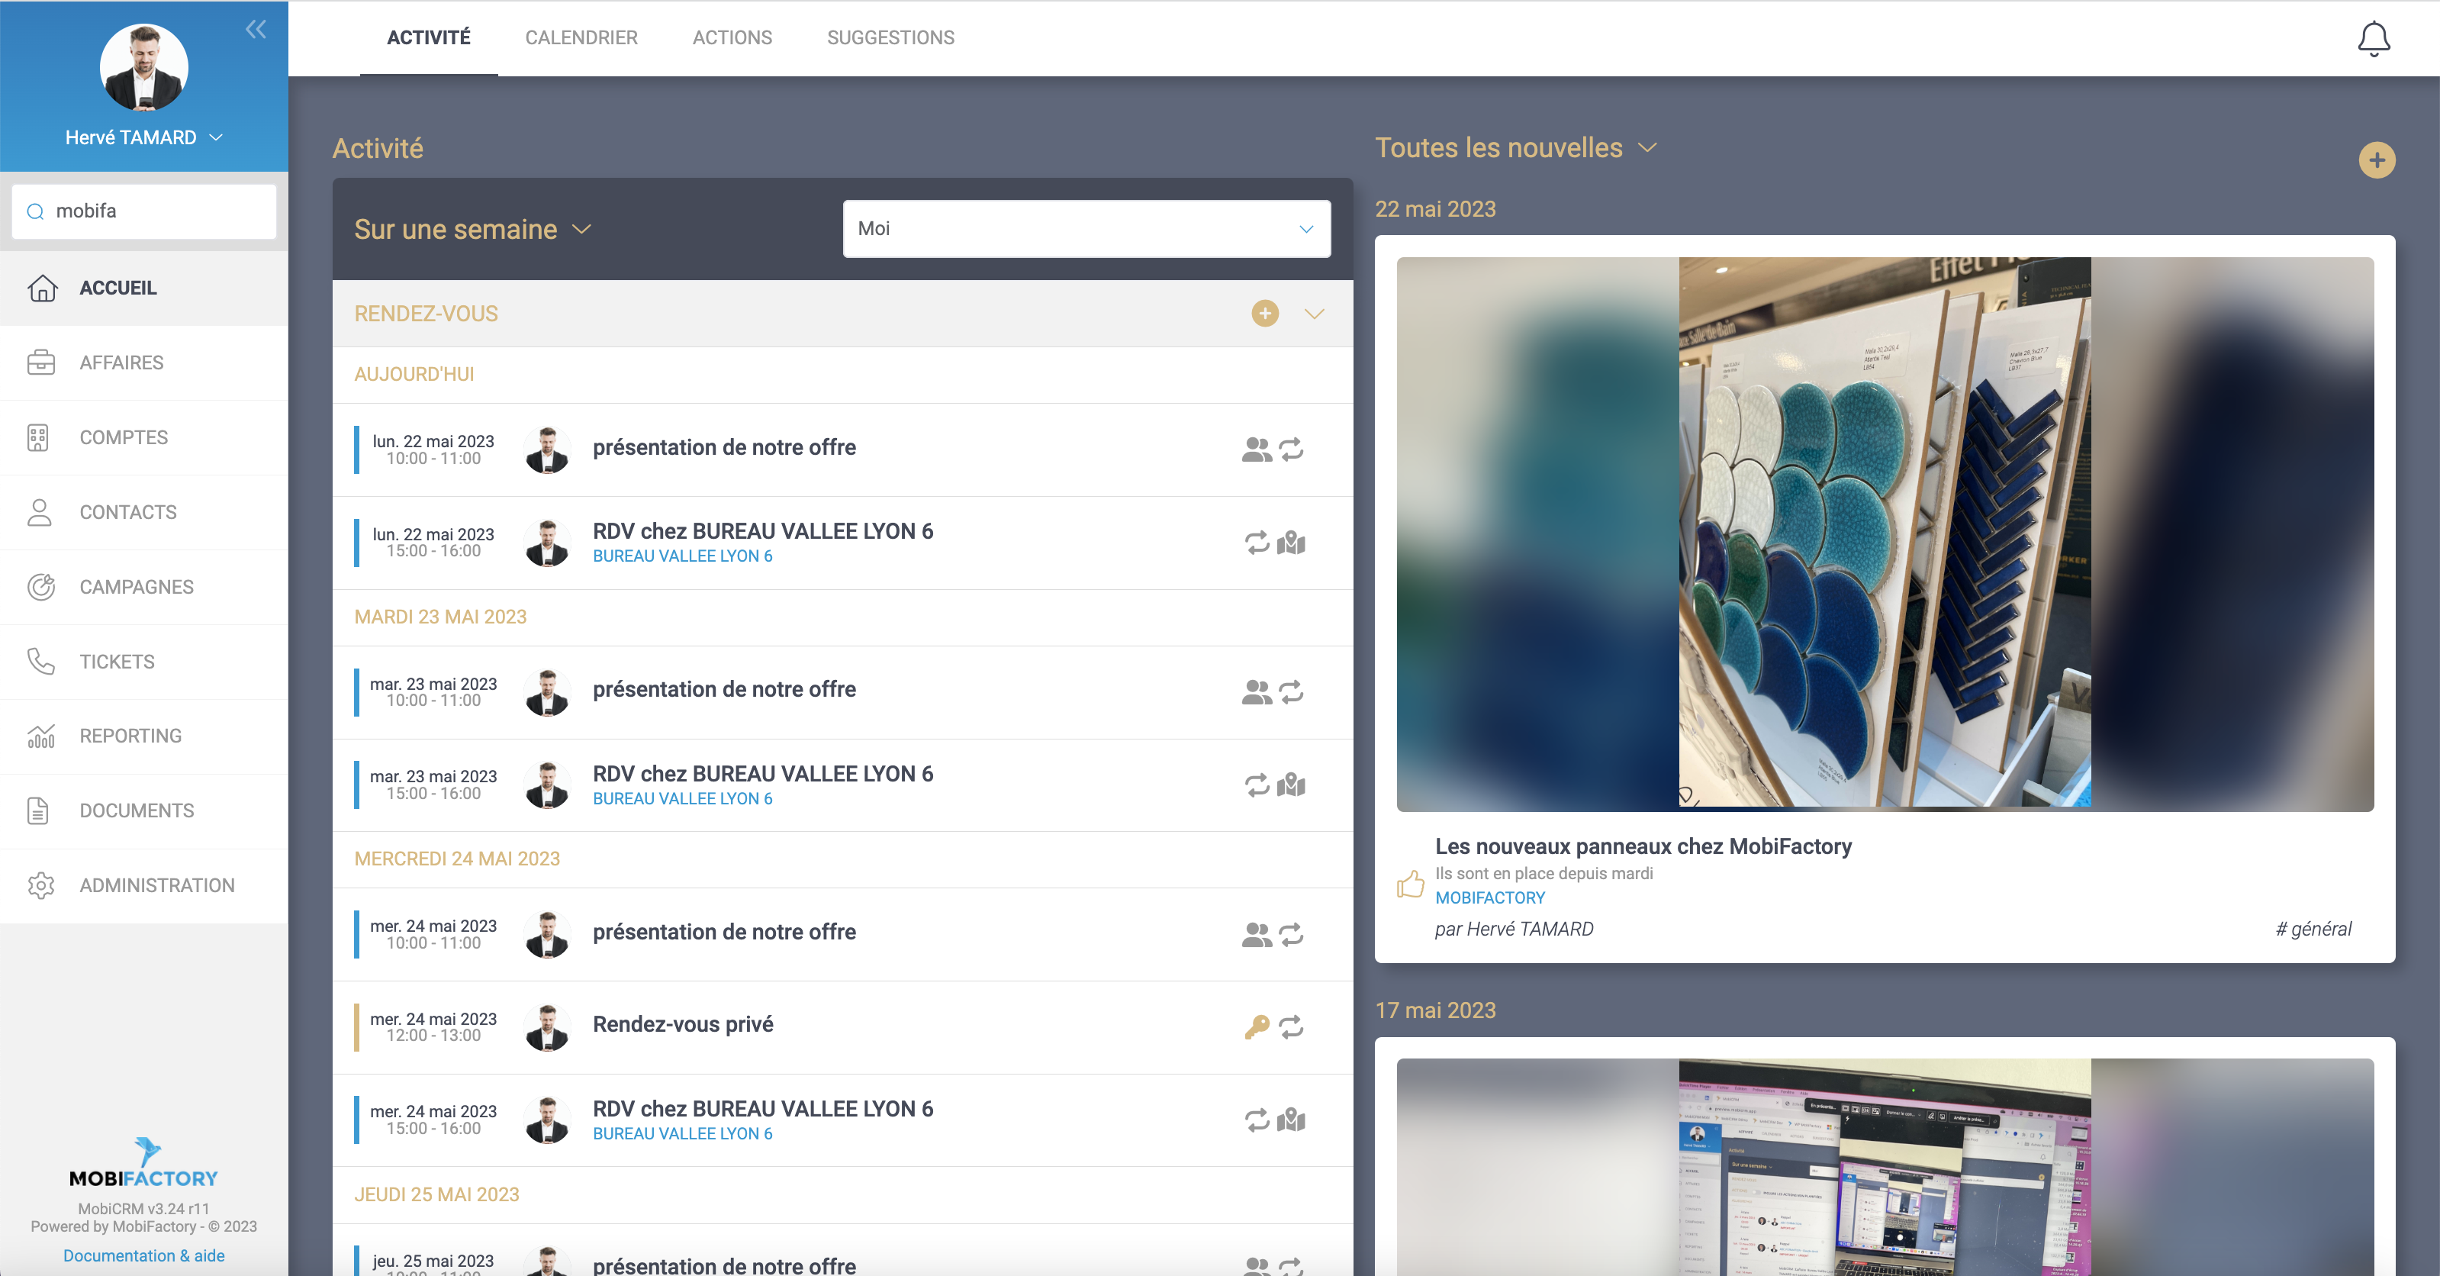Open the Documentation & aide link
Viewport: 2440px width, 1276px height.
click(x=144, y=1255)
